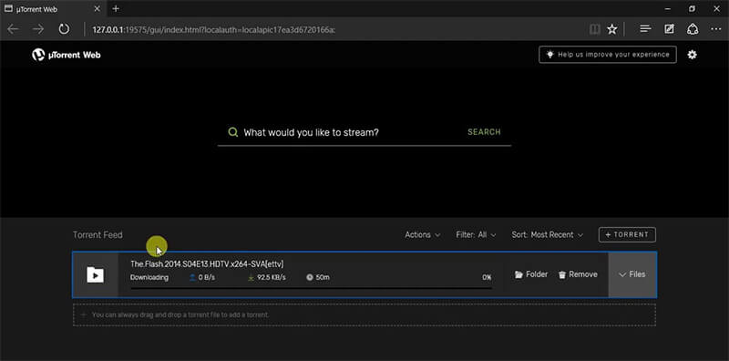729x361 pixels.
Task: Remove The Flash torrent
Action: click(578, 274)
